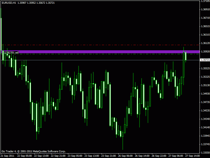Click price scale value 1.34735
The height and width of the screenshot is (158, 210).
coord(205,102)
